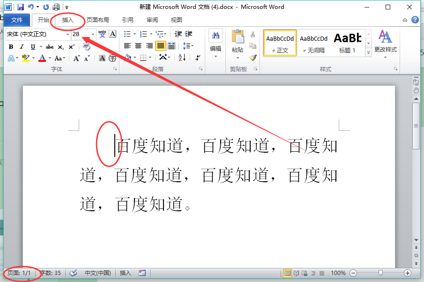Click the 字数: 35 word count

(x=51, y=273)
